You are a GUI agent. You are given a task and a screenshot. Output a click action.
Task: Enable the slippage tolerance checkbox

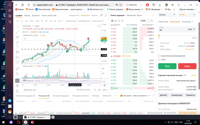[x=159, y=56]
